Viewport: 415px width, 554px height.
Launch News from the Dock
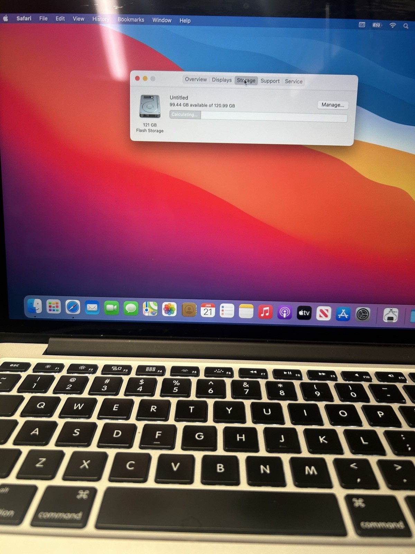click(323, 314)
